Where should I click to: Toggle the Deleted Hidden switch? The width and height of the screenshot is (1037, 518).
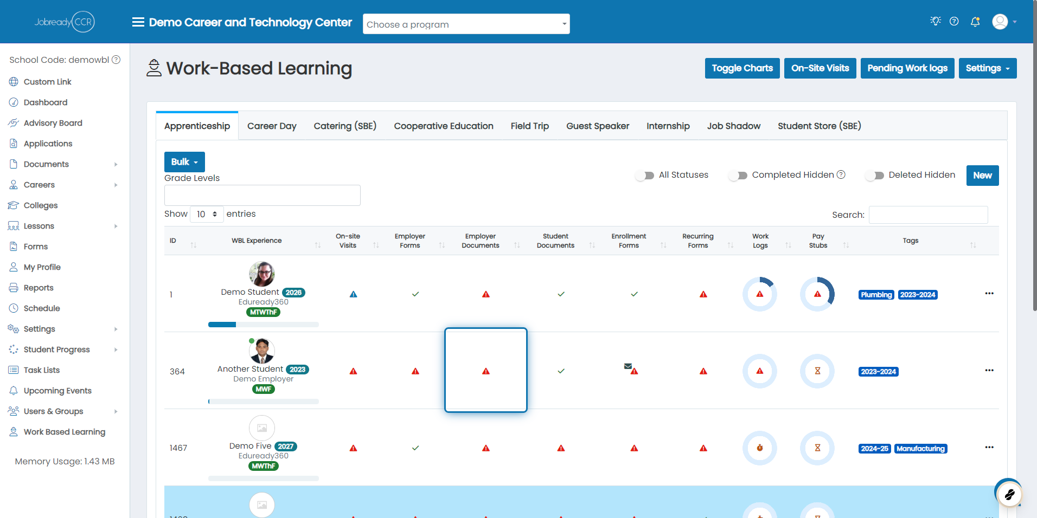tap(875, 175)
